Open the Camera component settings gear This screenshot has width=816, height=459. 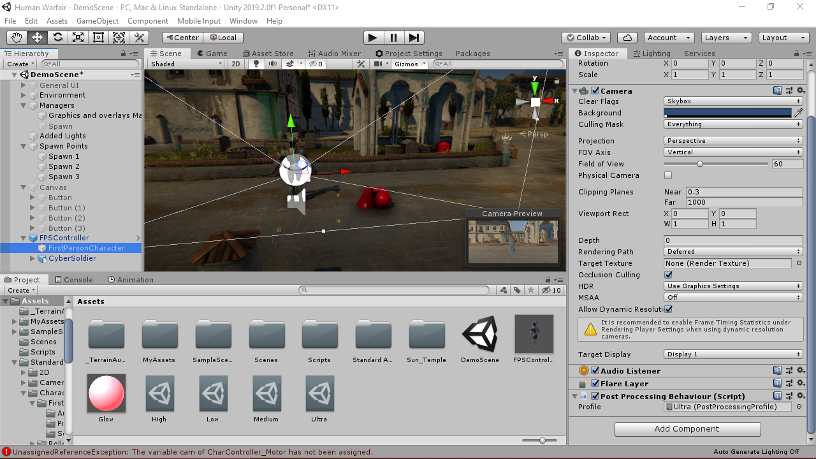click(801, 91)
